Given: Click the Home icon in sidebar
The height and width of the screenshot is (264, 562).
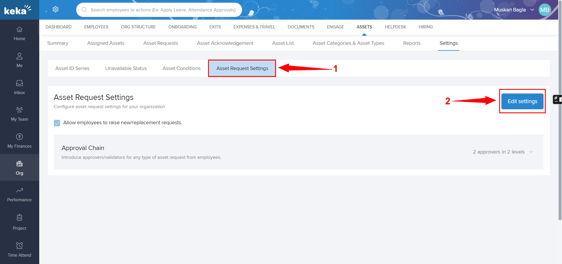Looking at the screenshot, I should coord(19,30).
